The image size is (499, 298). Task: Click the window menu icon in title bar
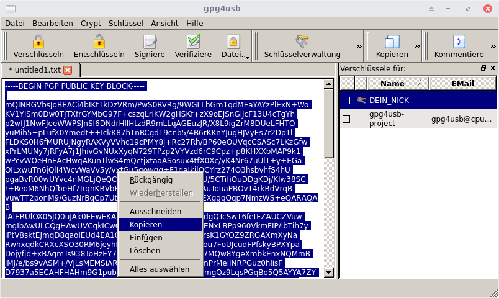11,9
